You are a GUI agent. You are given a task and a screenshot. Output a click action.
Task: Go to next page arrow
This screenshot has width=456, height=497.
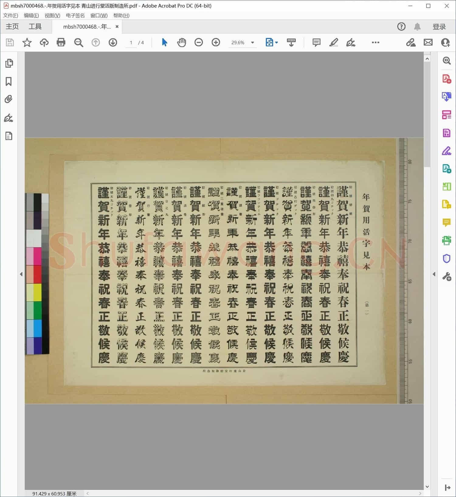click(113, 42)
